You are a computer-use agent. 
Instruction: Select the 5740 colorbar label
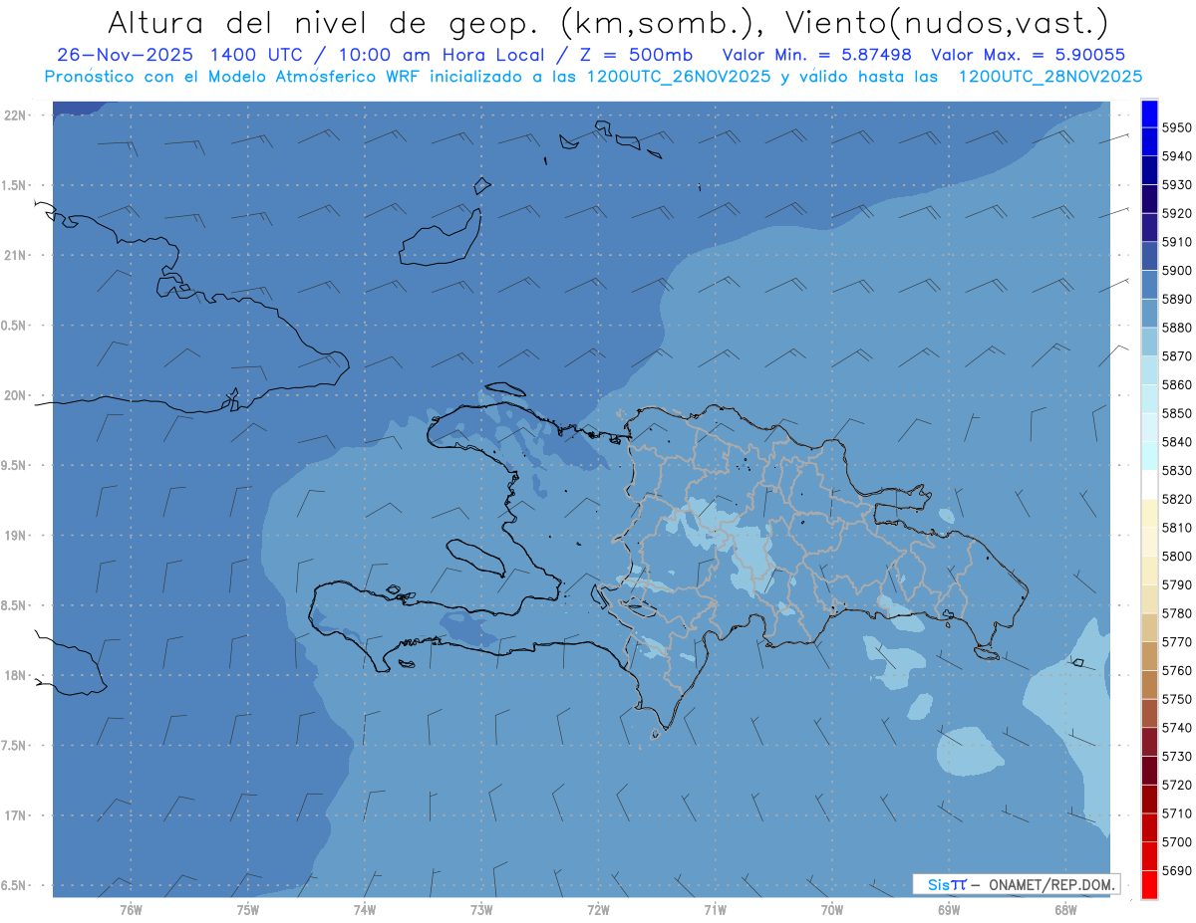click(1177, 728)
